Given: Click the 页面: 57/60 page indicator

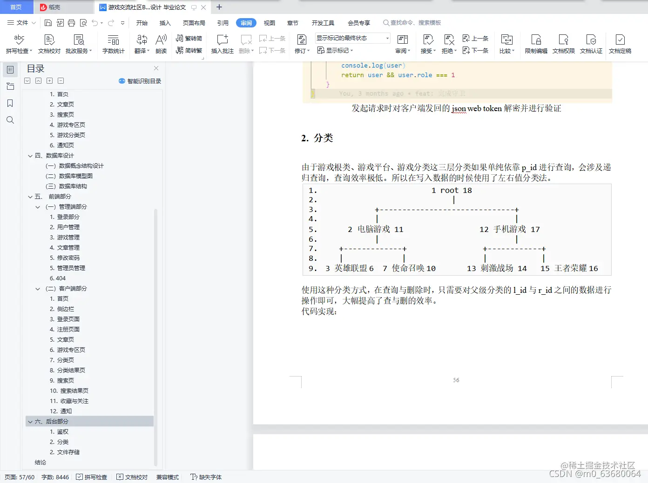Looking at the screenshot, I should point(20,477).
